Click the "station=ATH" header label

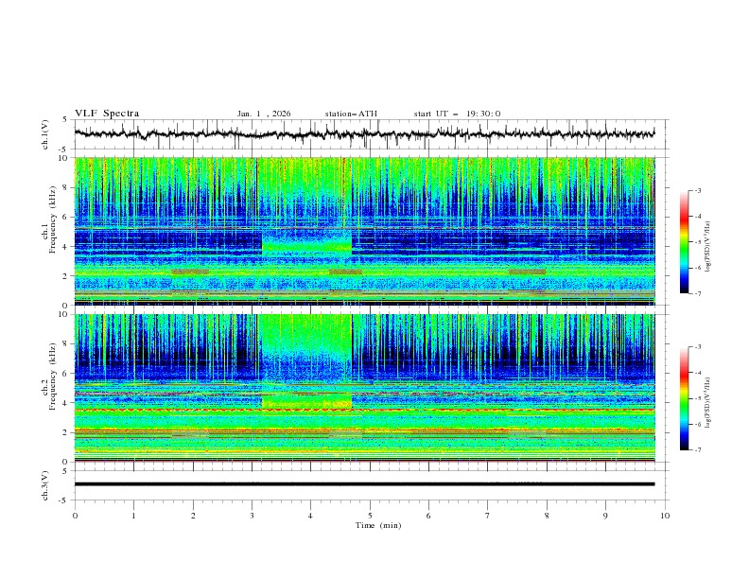click(x=351, y=114)
